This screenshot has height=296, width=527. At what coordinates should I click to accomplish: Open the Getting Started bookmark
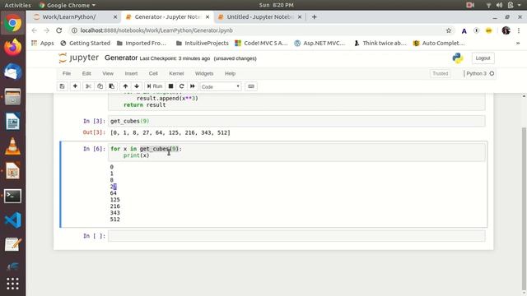click(x=86, y=43)
